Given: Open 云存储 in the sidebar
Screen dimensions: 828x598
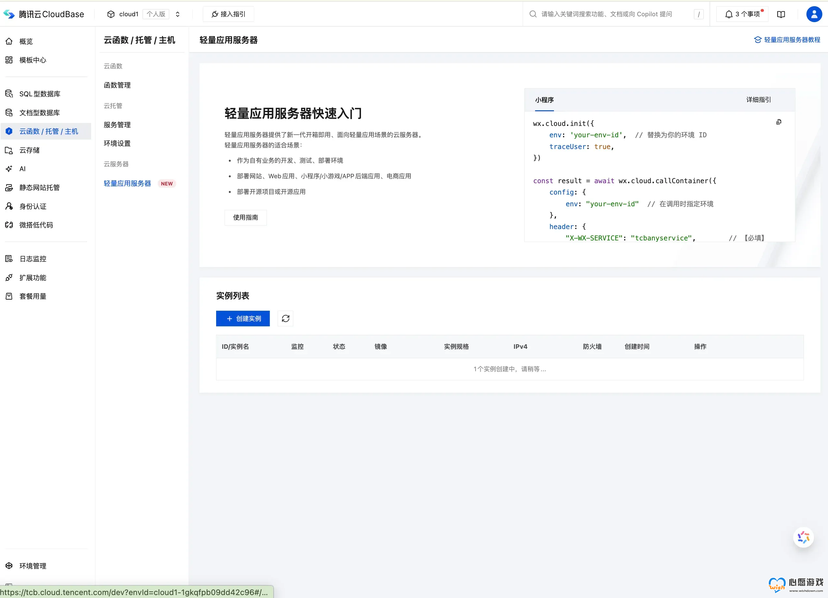Looking at the screenshot, I should (x=29, y=150).
